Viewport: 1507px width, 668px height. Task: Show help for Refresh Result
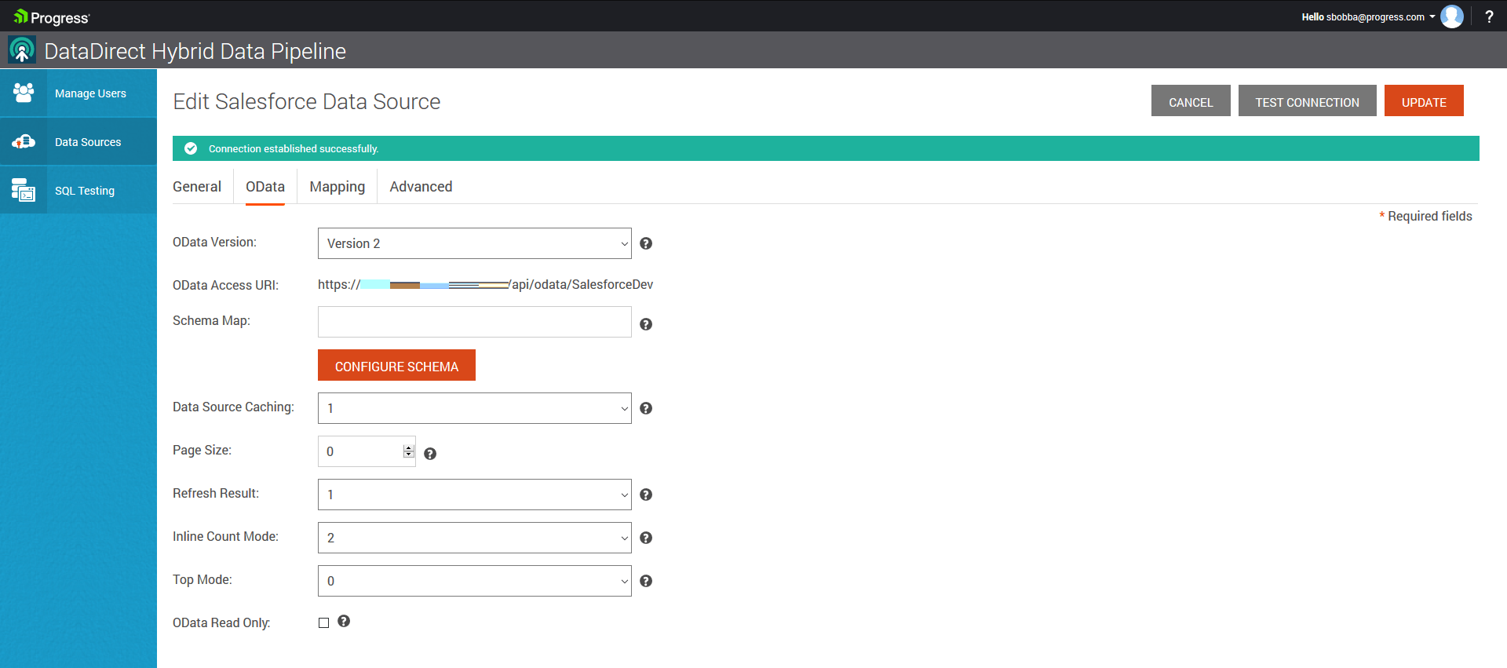coord(646,495)
